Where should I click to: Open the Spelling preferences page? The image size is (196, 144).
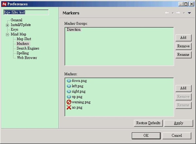[x=23, y=53]
